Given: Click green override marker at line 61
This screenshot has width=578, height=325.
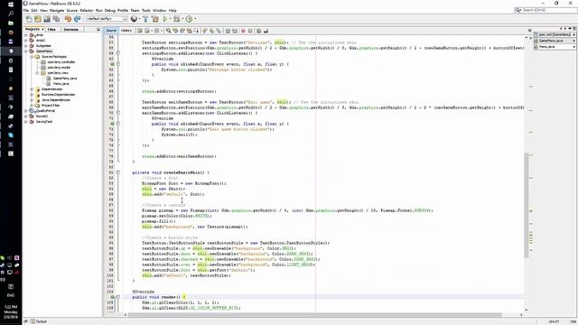Looking at the screenshot, I should coord(112,64).
